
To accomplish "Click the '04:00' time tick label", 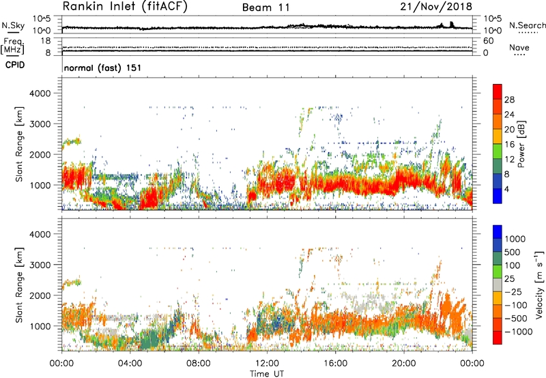I will point(130,364).
